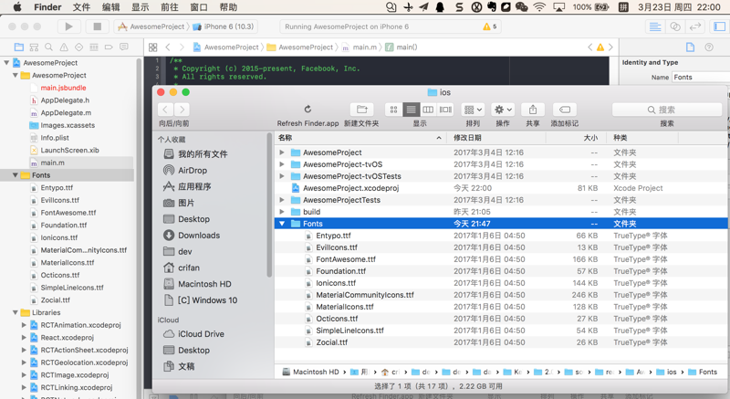730x399 pixels.
Task: Click Evernote icon in menu bar
Action: pos(492,7)
